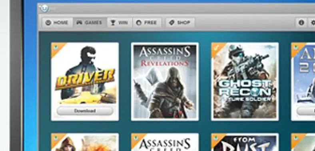Click the Uplay logo icon in the title bar

click(44, 8)
